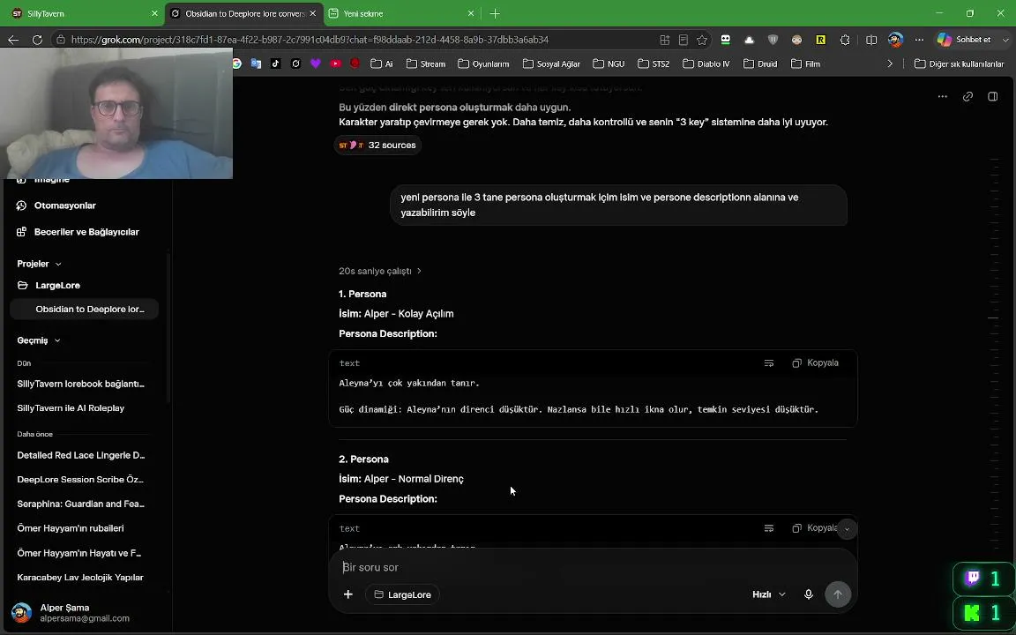Open the Oyunlarım bookmarks folder
This screenshot has height=635, width=1016.
click(483, 63)
